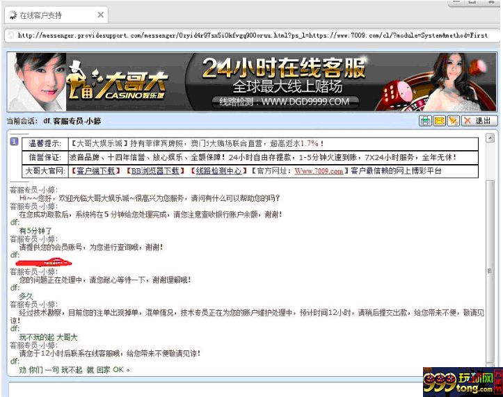
Task: Click the last message '劝 你们 一句 玩不起 就 回家 OK'
Action: tap(74, 370)
